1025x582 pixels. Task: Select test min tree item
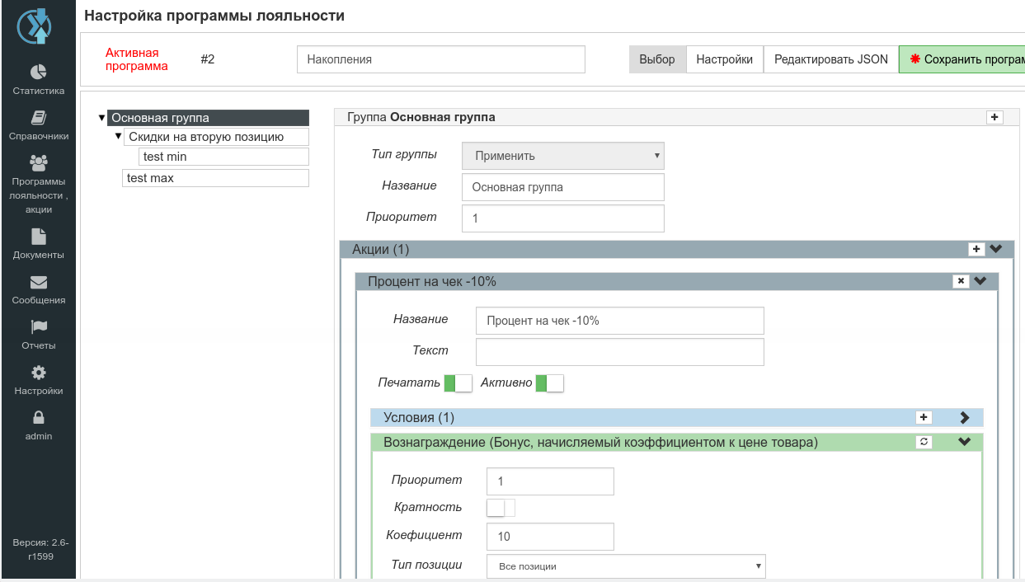tap(224, 157)
